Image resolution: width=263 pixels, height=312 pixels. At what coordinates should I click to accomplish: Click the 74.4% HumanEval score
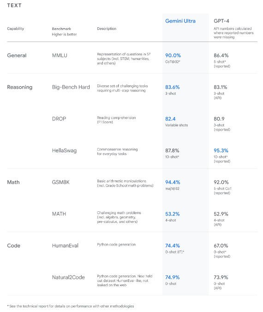click(x=173, y=246)
